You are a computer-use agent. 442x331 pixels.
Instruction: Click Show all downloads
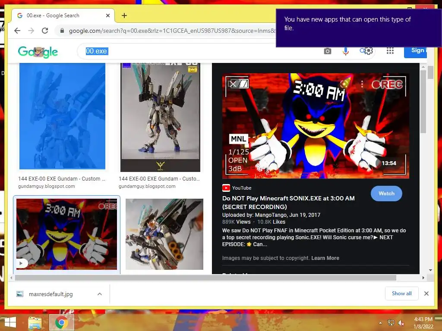tap(401, 293)
